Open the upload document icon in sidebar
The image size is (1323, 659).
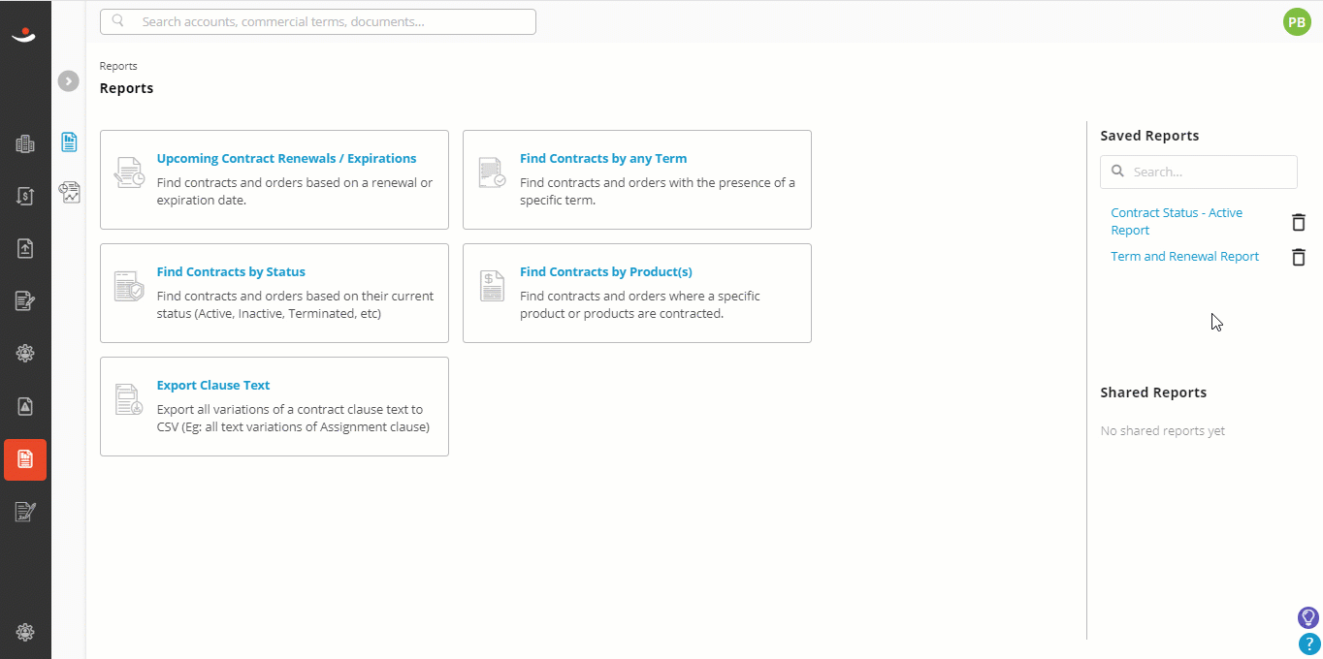(x=25, y=248)
